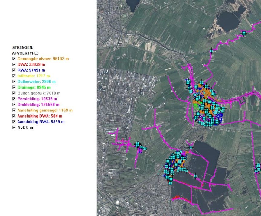
Task: Disable the Aansluiting DWA checkbox
Action: pyautogui.click(x=14, y=116)
